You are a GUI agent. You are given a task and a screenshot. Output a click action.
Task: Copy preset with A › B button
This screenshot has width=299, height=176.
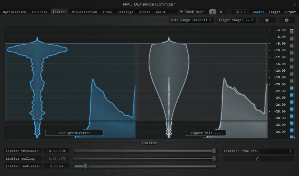(241, 12)
